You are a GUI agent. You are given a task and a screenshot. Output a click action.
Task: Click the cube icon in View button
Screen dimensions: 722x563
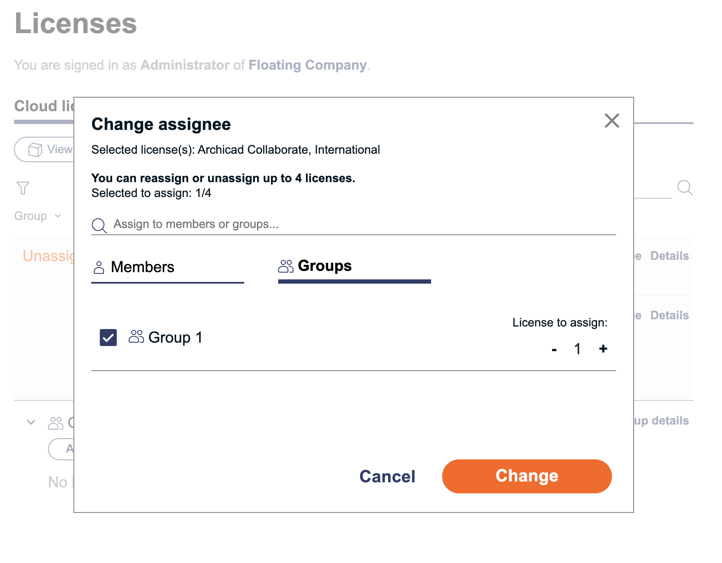pos(35,149)
